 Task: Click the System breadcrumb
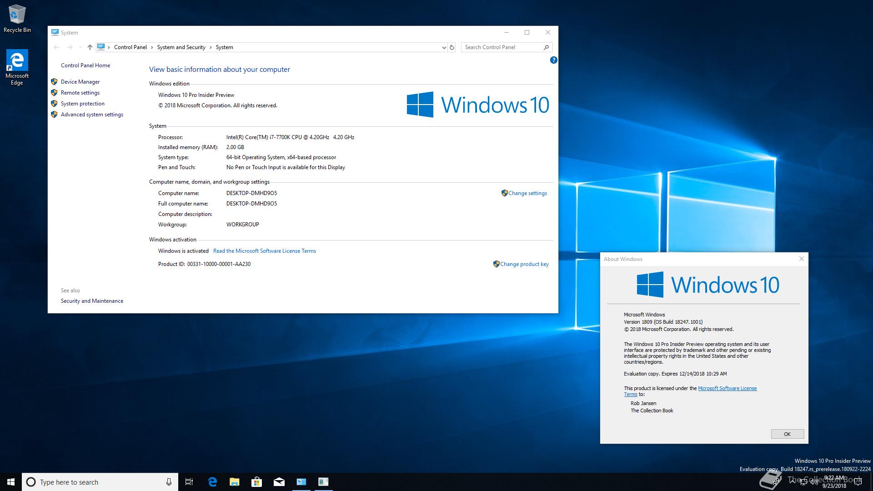tap(225, 47)
